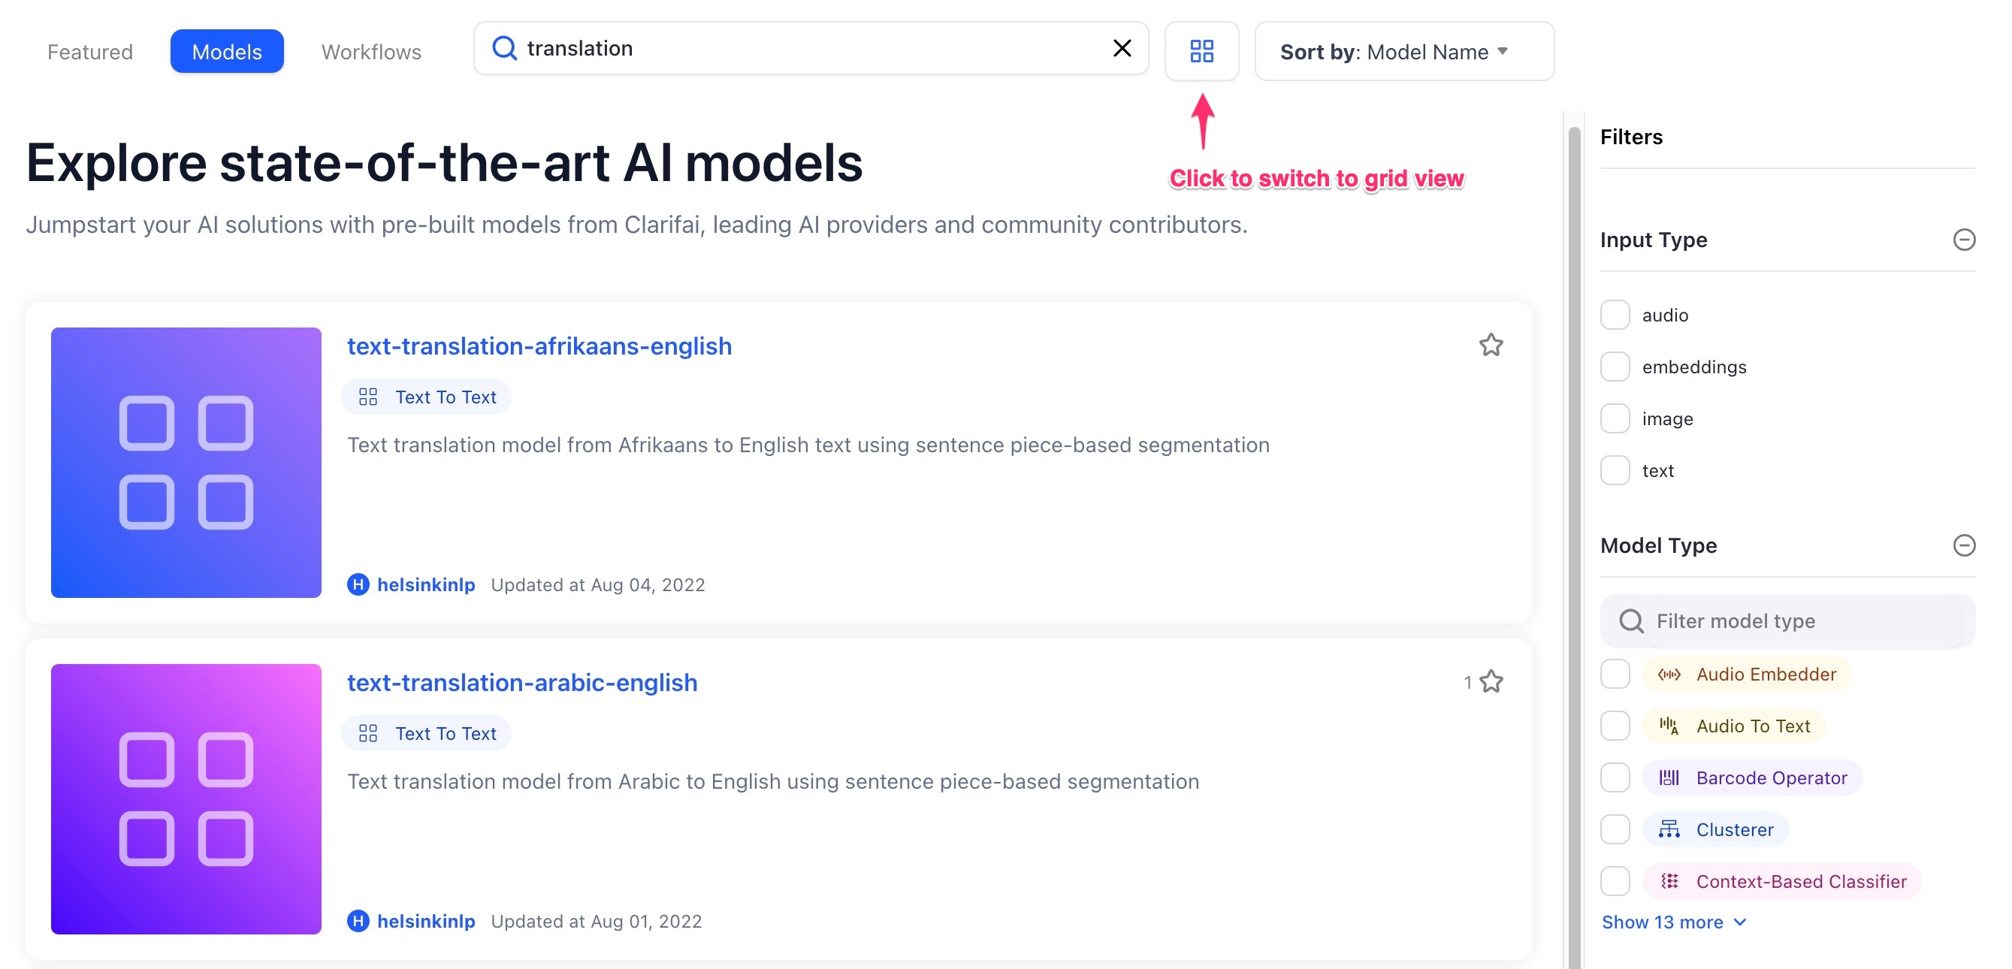Collapse the Input Type filter section
This screenshot has width=2012, height=969.
point(1963,240)
